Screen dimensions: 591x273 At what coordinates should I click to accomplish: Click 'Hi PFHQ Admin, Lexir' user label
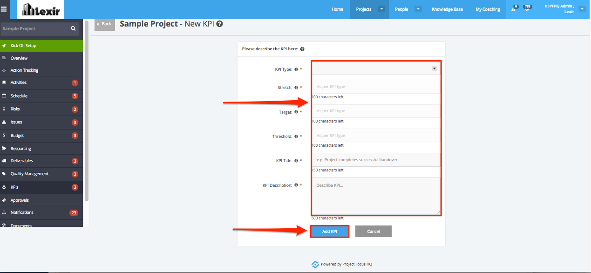(x=559, y=9)
